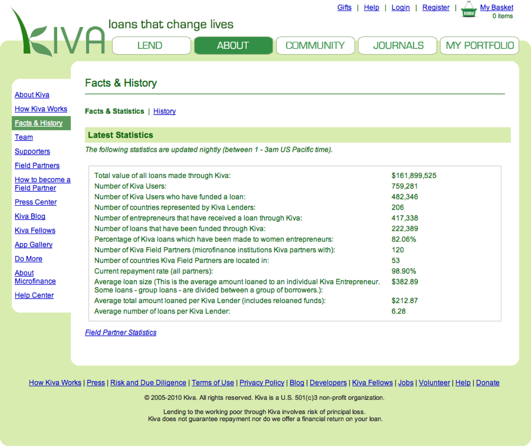Open the footer Press link
Viewport: 531px width, 446px height.
pyautogui.click(x=96, y=383)
